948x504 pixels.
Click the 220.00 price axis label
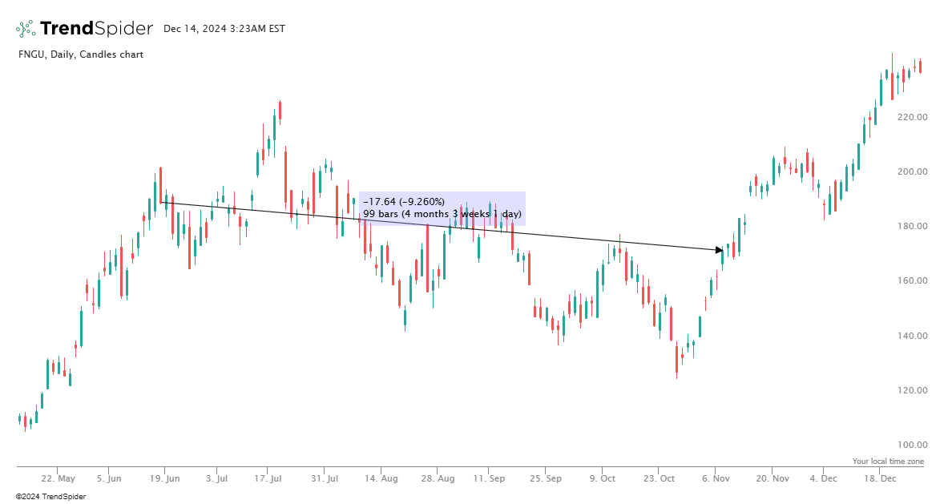(x=913, y=117)
